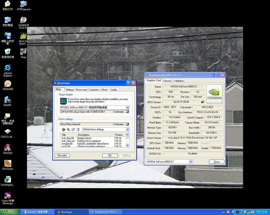Switch to the Launcher tab in RivaTuner
The width and height of the screenshot is (270, 215).
tap(94, 90)
